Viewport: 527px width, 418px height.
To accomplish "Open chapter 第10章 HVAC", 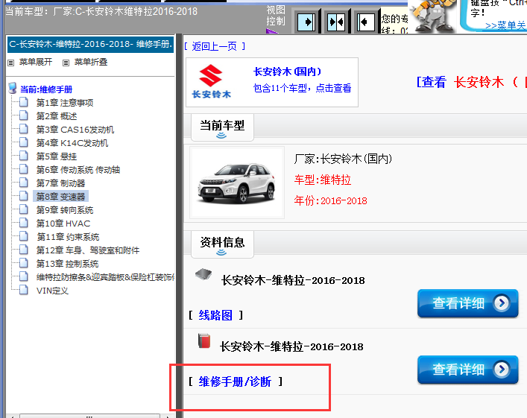I will coord(63,224).
